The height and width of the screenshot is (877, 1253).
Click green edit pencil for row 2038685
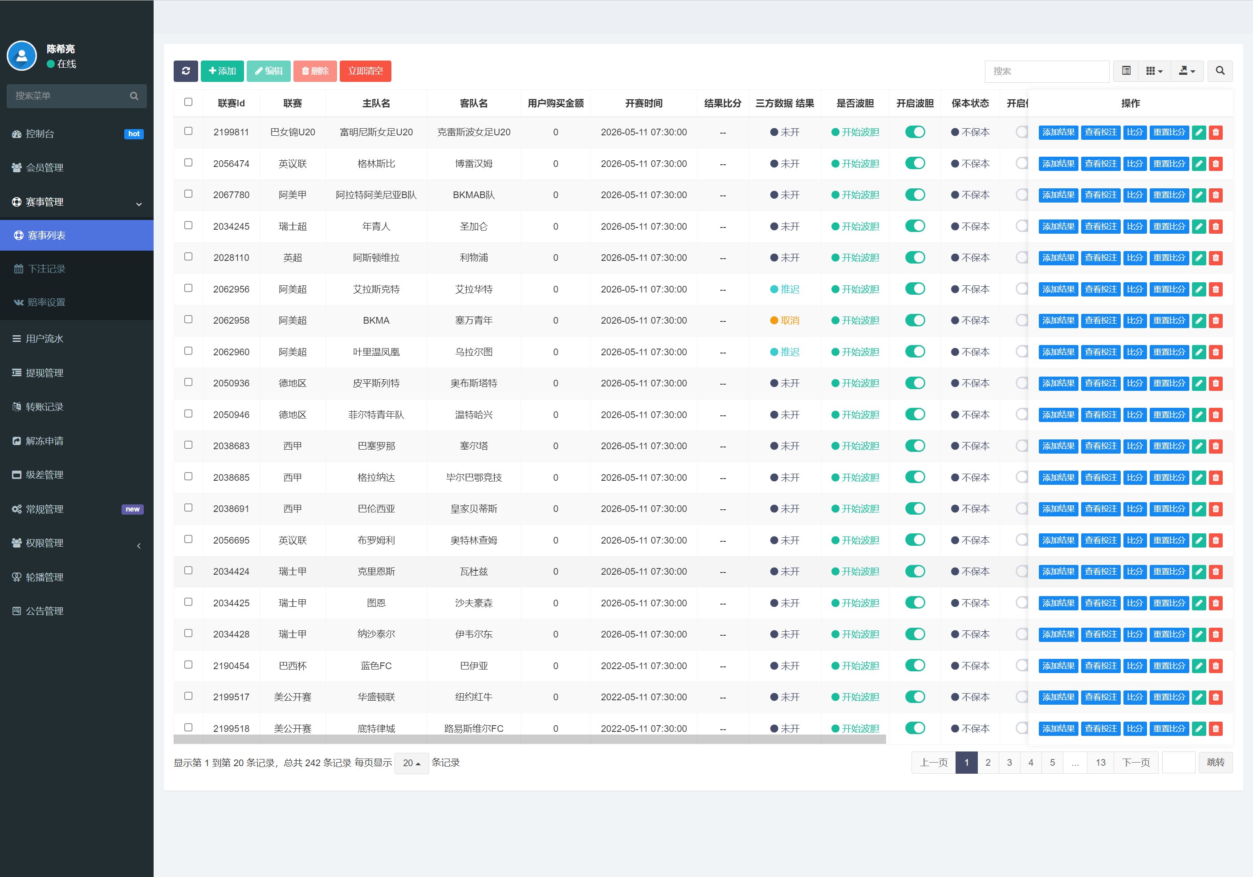[x=1199, y=478]
